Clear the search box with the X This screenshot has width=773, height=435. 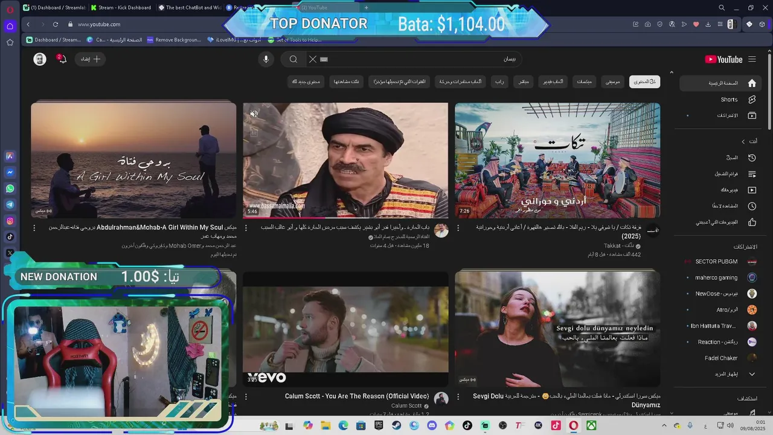[312, 59]
